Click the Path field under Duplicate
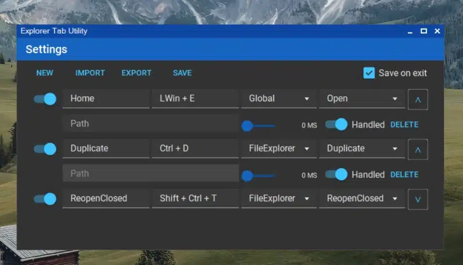This screenshot has width=463, height=265. [151, 173]
